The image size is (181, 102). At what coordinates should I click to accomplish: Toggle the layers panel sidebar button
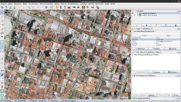pyautogui.click(x=2, y=42)
